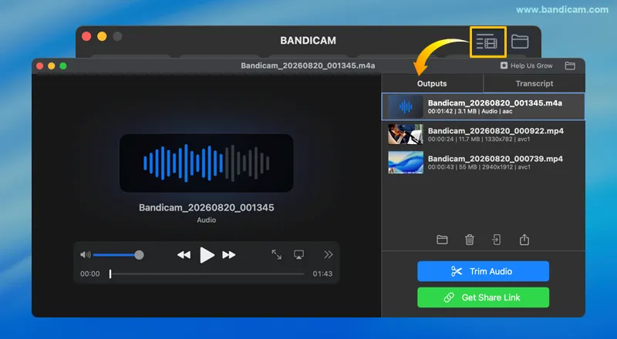The width and height of the screenshot is (617, 339).
Task: Click the violin thumbnail of 000922.mp4
Action: [406, 135]
